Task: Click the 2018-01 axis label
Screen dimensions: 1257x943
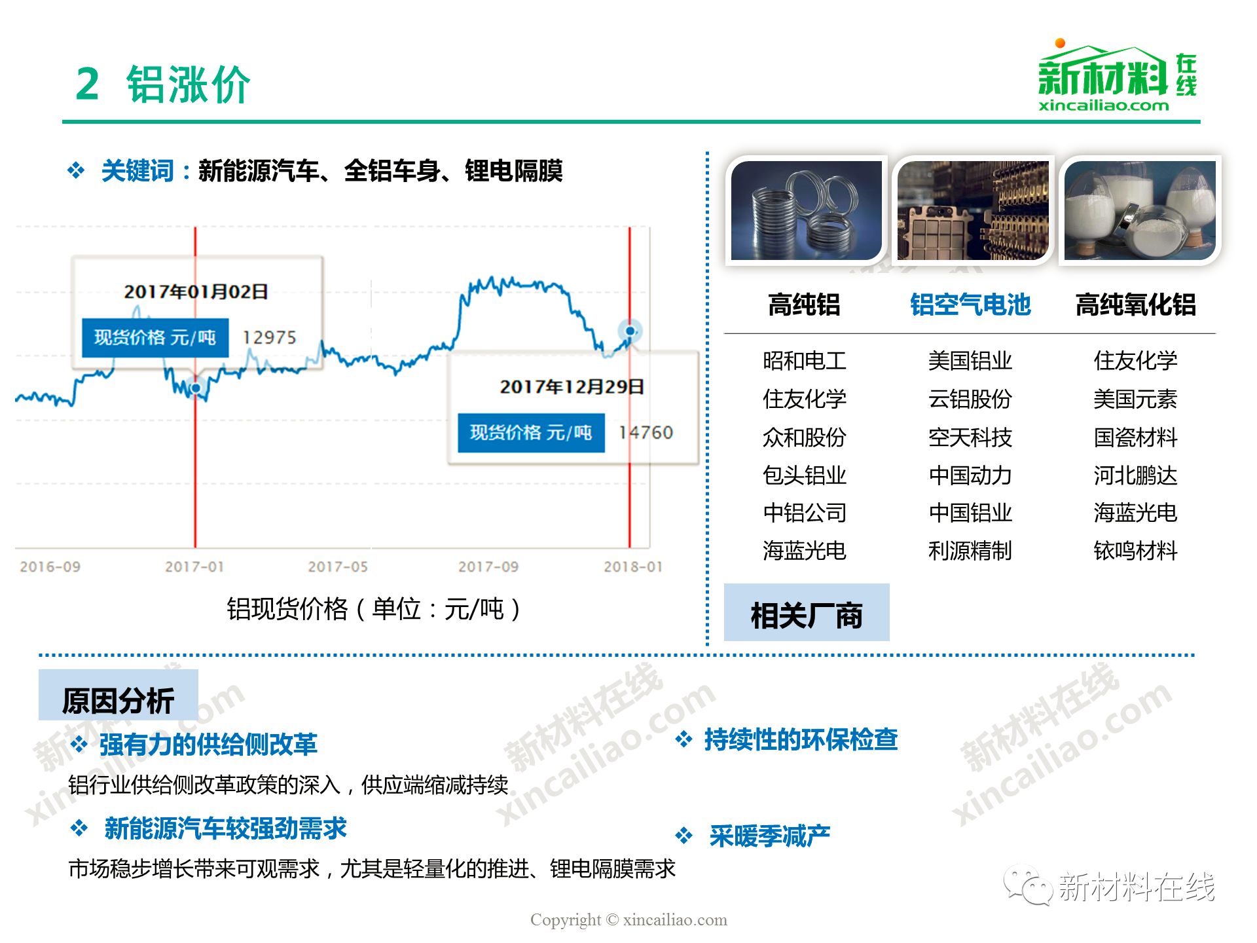Action: coord(633,566)
